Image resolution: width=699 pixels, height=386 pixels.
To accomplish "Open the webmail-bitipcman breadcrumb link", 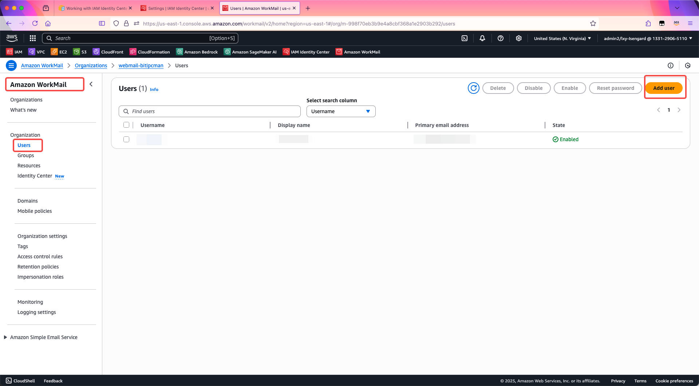I will pos(141,65).
